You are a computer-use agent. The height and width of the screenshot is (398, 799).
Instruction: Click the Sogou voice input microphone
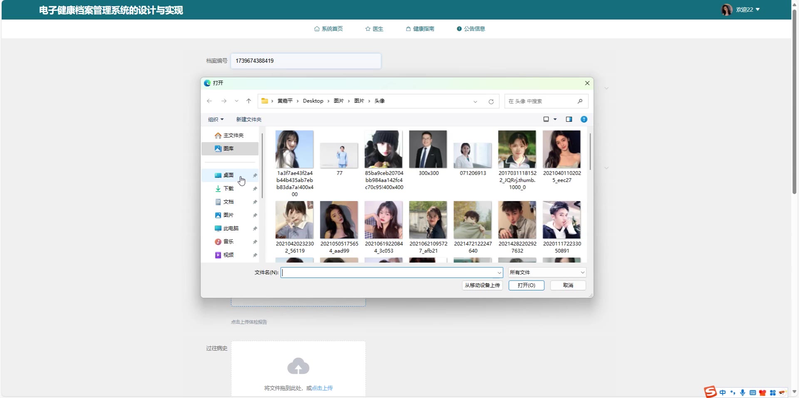(742, 393)
